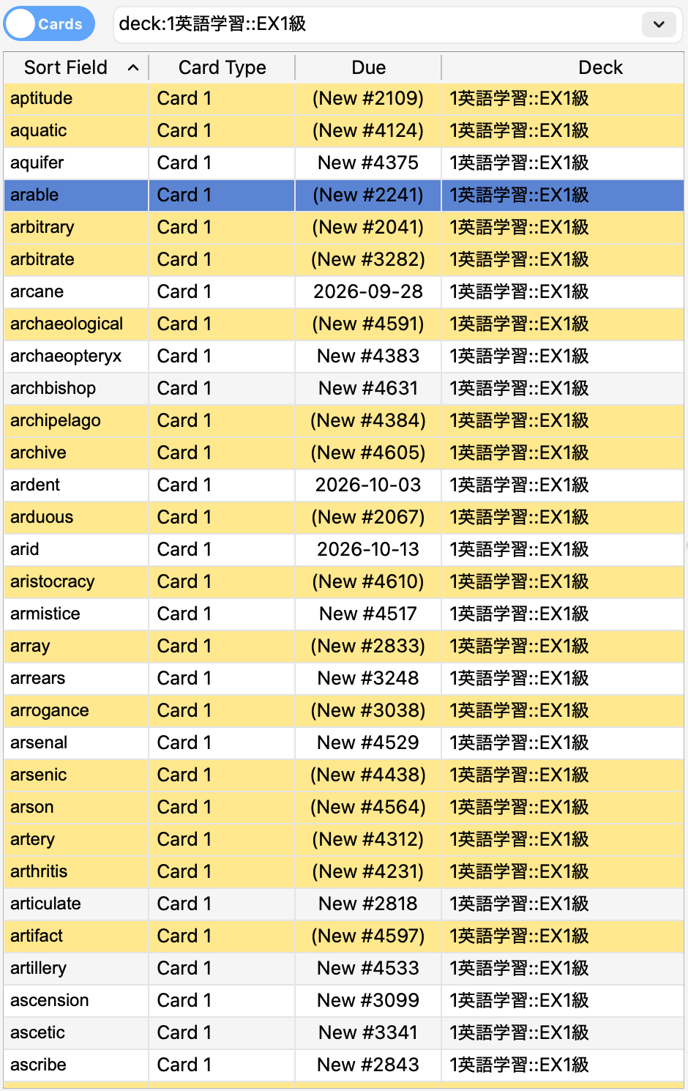This screenshot has height=1091, width=688.
Task: Select the 'arbitrary' card
Action: click(344, 227)
